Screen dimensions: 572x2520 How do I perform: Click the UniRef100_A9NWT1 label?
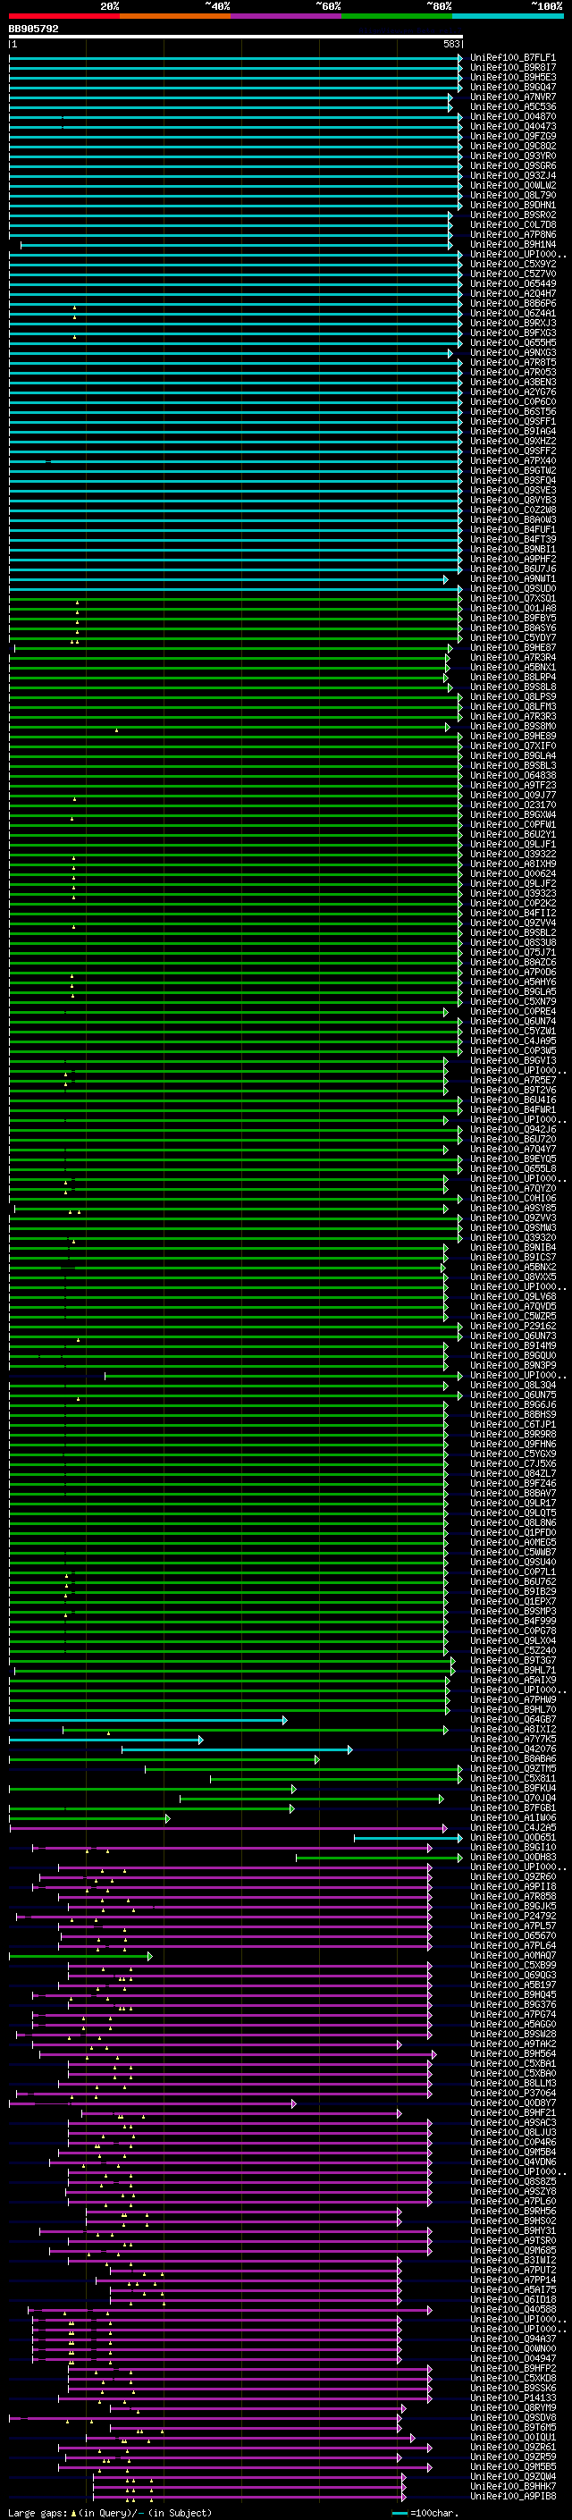[x=512, y=579]
